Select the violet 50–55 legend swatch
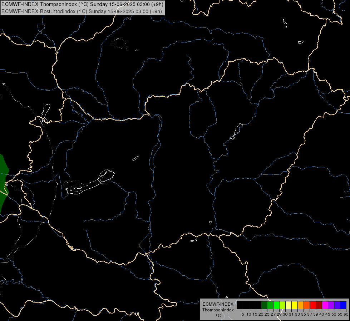Screen dimensions: 350x321 [x=337, y=305]
